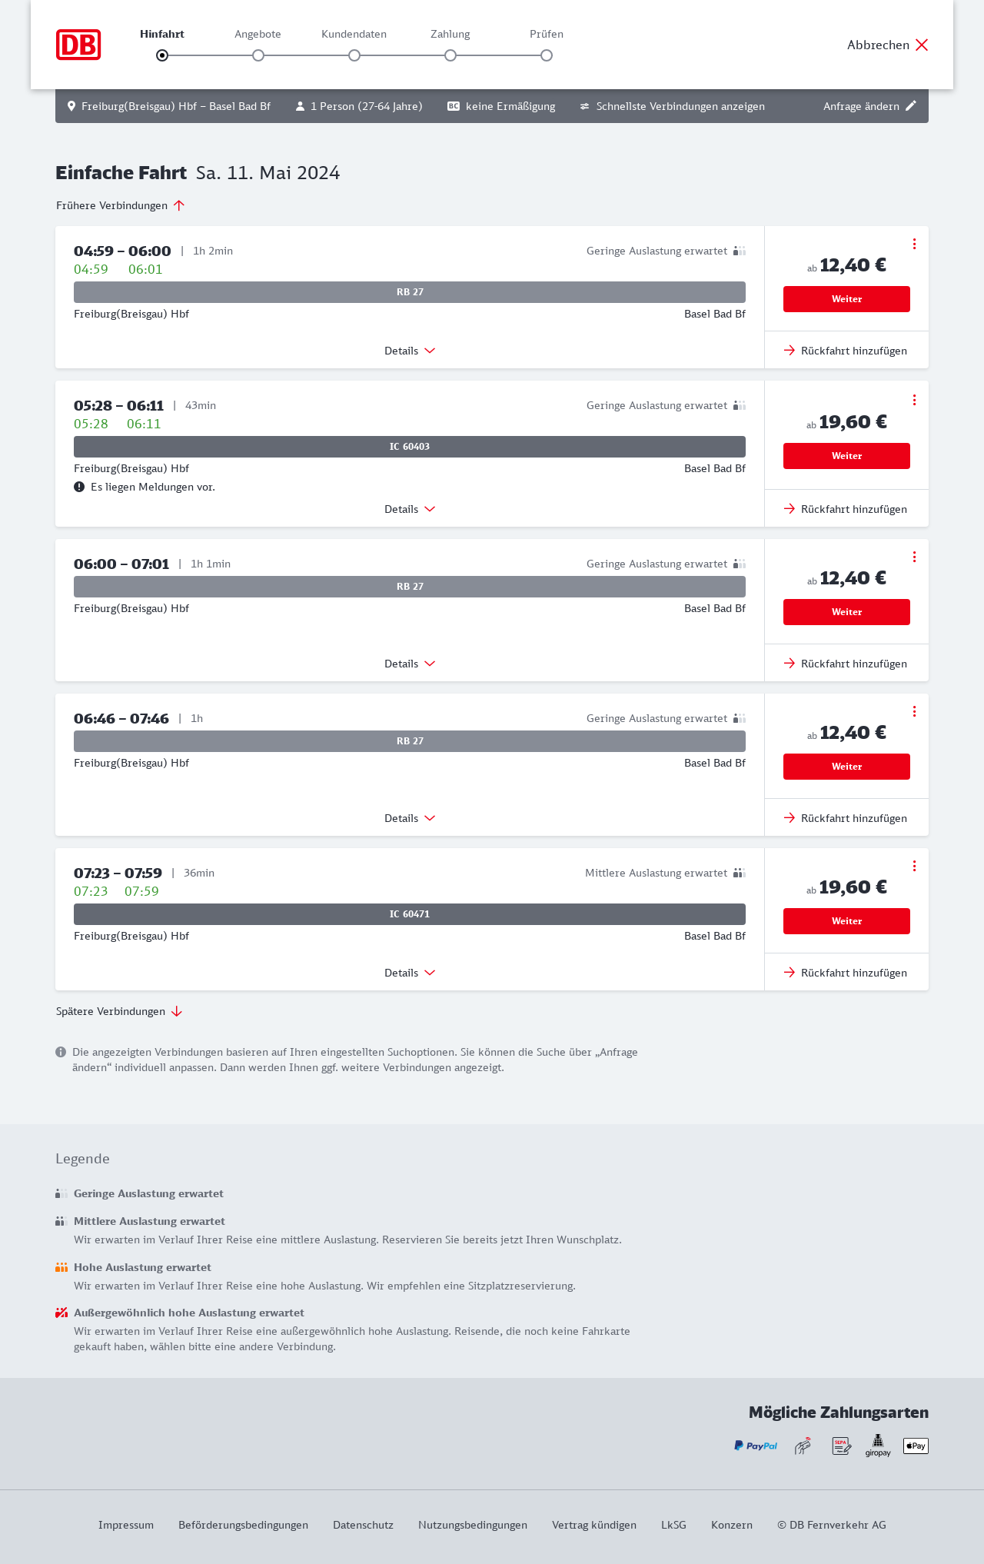Expand Details for the 04:59 RB 27 connection

(x=410, y=351)
